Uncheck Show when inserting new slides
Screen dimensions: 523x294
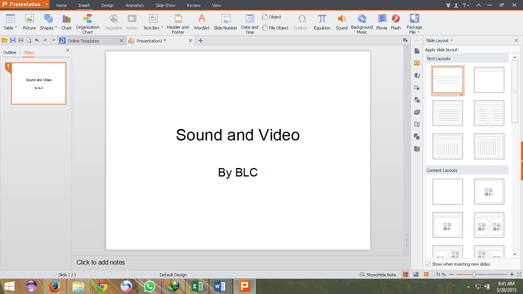coord(428,264)
